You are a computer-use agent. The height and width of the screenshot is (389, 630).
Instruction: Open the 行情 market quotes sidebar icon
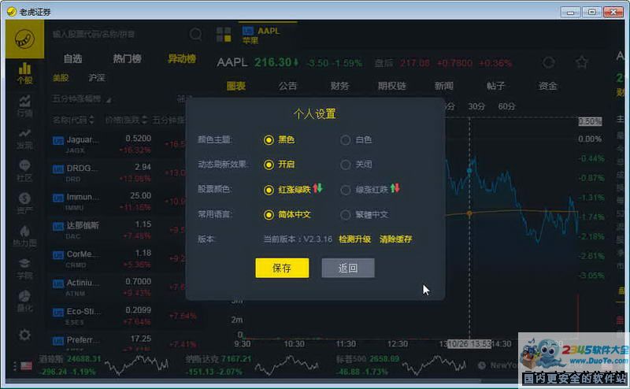(x=24, y=106)
